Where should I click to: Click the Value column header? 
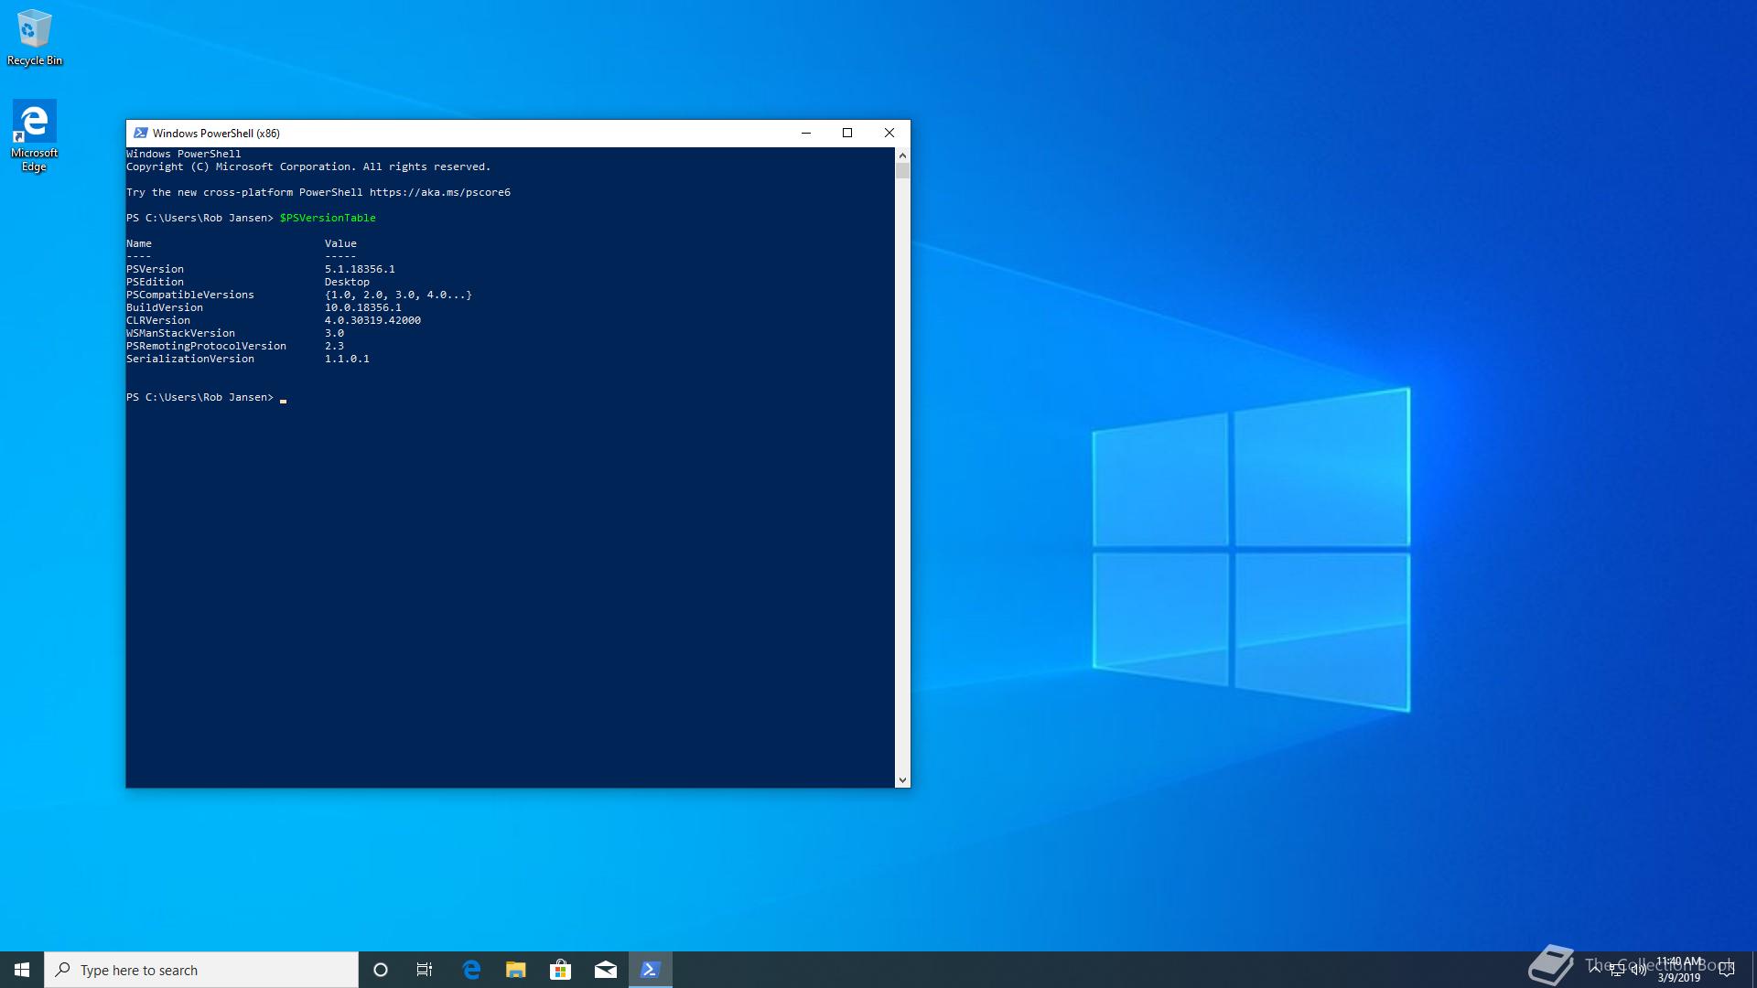(340, 243)
